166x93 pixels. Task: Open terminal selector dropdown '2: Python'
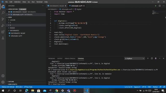tap(134, 59)
